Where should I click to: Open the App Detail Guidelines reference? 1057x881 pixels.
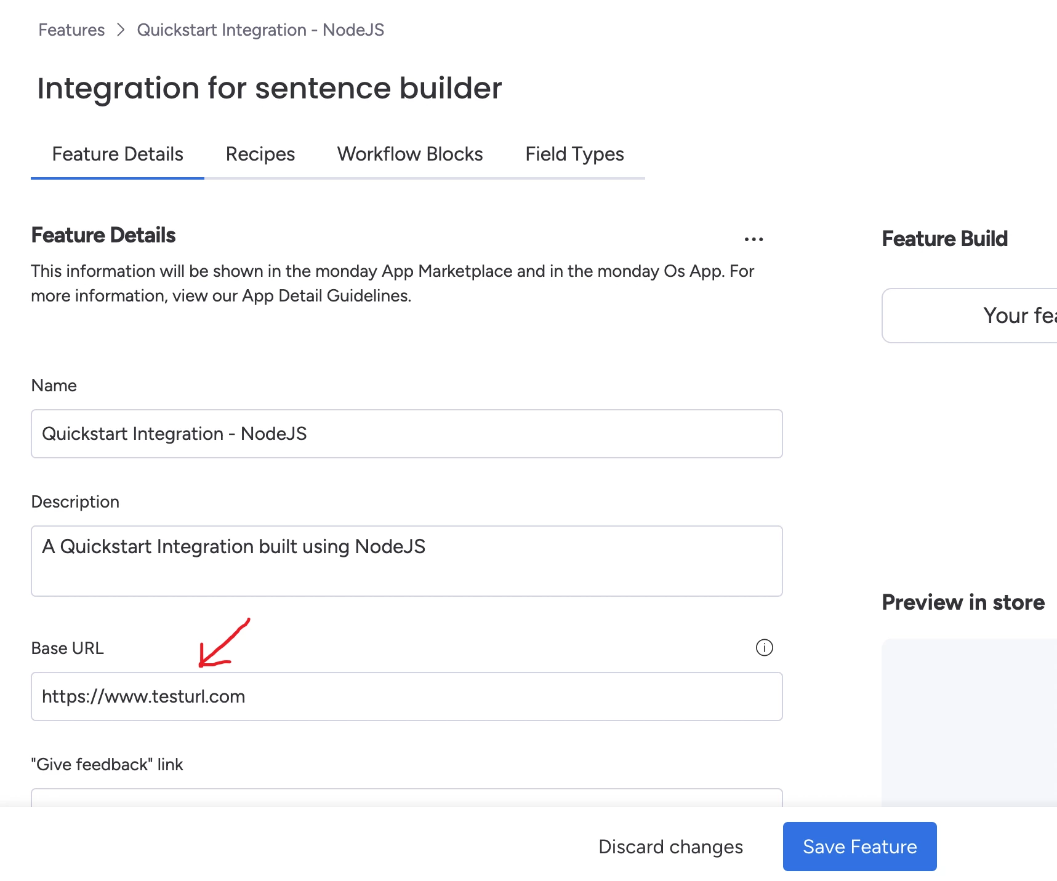(x=326, y=296)
